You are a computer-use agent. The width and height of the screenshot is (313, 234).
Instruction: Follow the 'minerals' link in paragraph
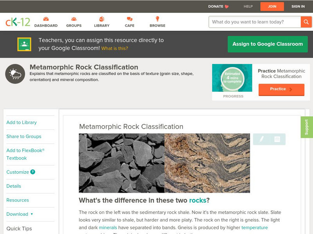108,227
